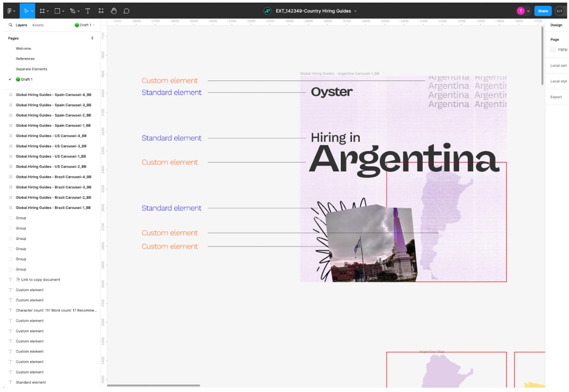Add a new page with plus icon
This screenshot has height=392, width=569.
coord(92,38)
